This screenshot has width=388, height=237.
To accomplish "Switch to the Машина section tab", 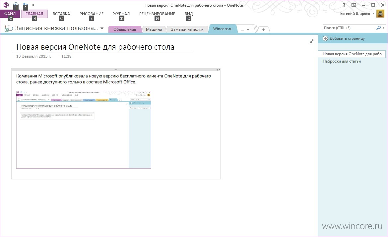I will point(154,29).
